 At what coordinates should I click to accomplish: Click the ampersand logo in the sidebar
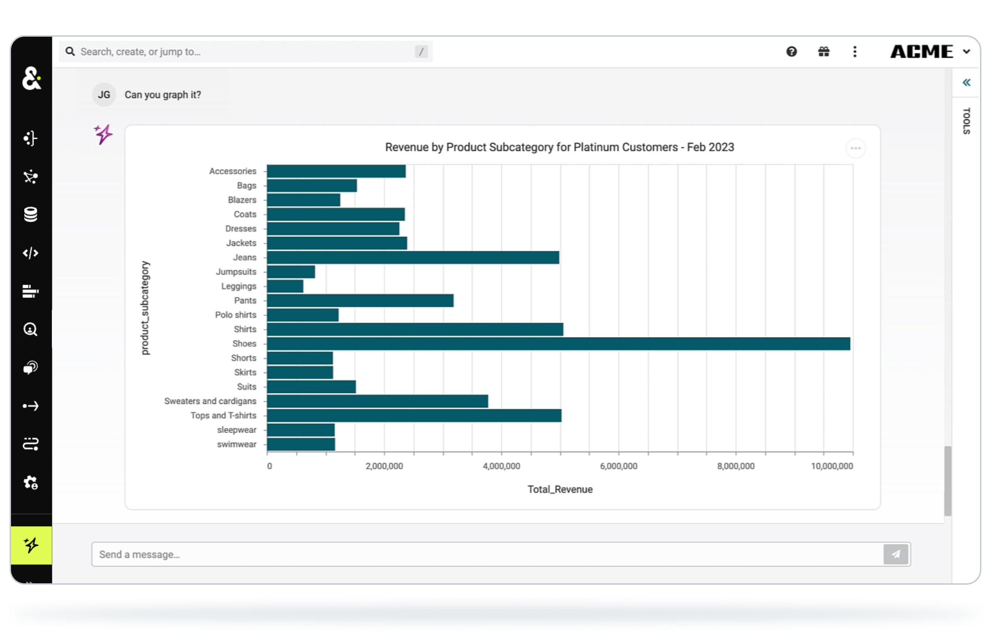pyautogui.click(x=31, y=78)
